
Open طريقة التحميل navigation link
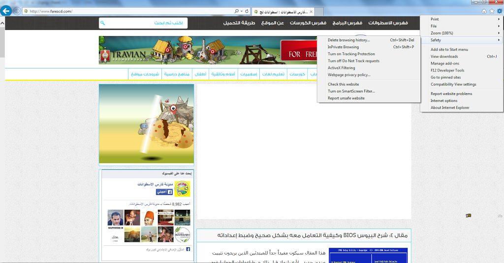coord(239,23)
